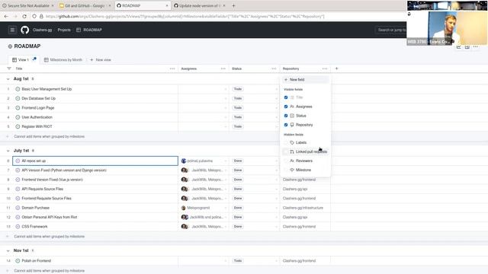
Task: Click status icon of Basic User Management Set Up
Action: tap(18, 89)
